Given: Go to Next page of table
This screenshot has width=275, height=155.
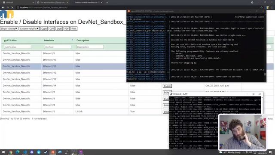Looking at the screenshot, I should [270, 119].
